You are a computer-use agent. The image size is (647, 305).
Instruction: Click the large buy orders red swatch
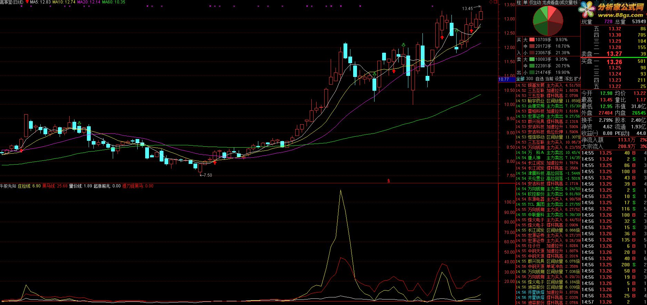point(532,40)
